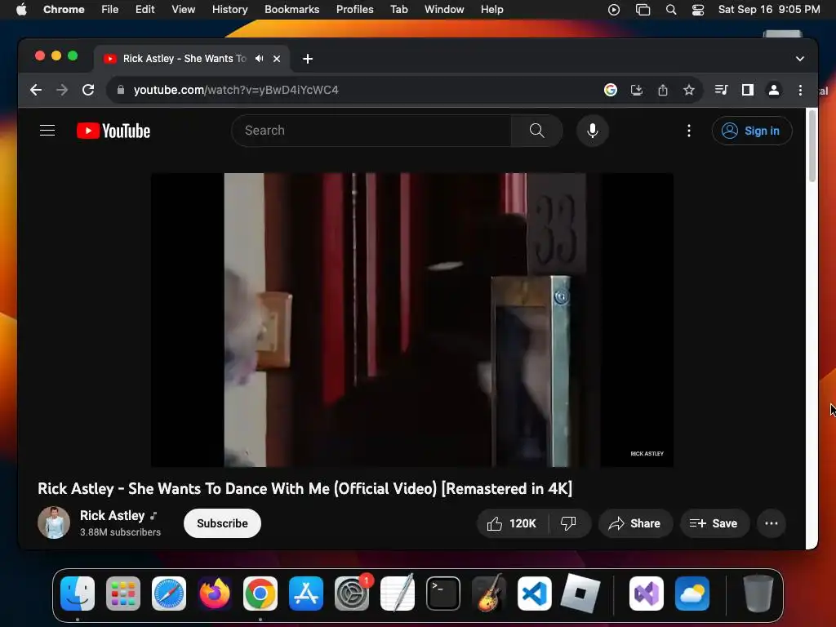Screen dimensions: 836x627
Task: Open Rick Astley channel avatar
Action: [54, 522]
